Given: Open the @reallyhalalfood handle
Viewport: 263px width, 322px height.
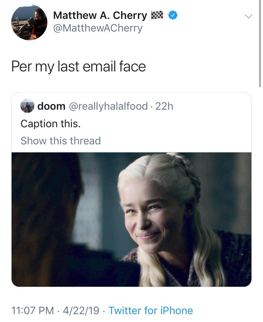Looking at the screenshot, I should pos(108,106).
